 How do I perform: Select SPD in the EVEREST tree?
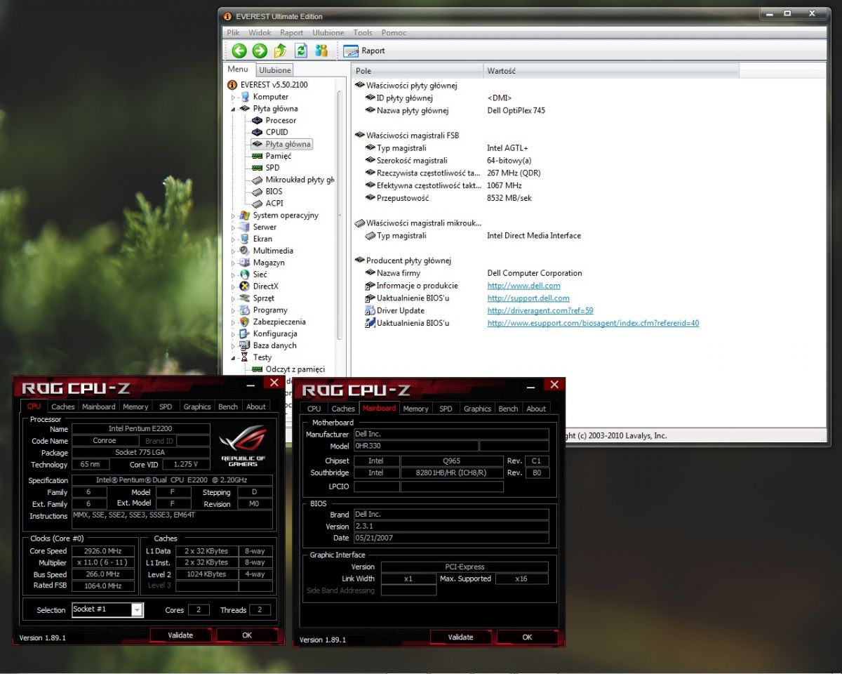[x=272, y=168]
